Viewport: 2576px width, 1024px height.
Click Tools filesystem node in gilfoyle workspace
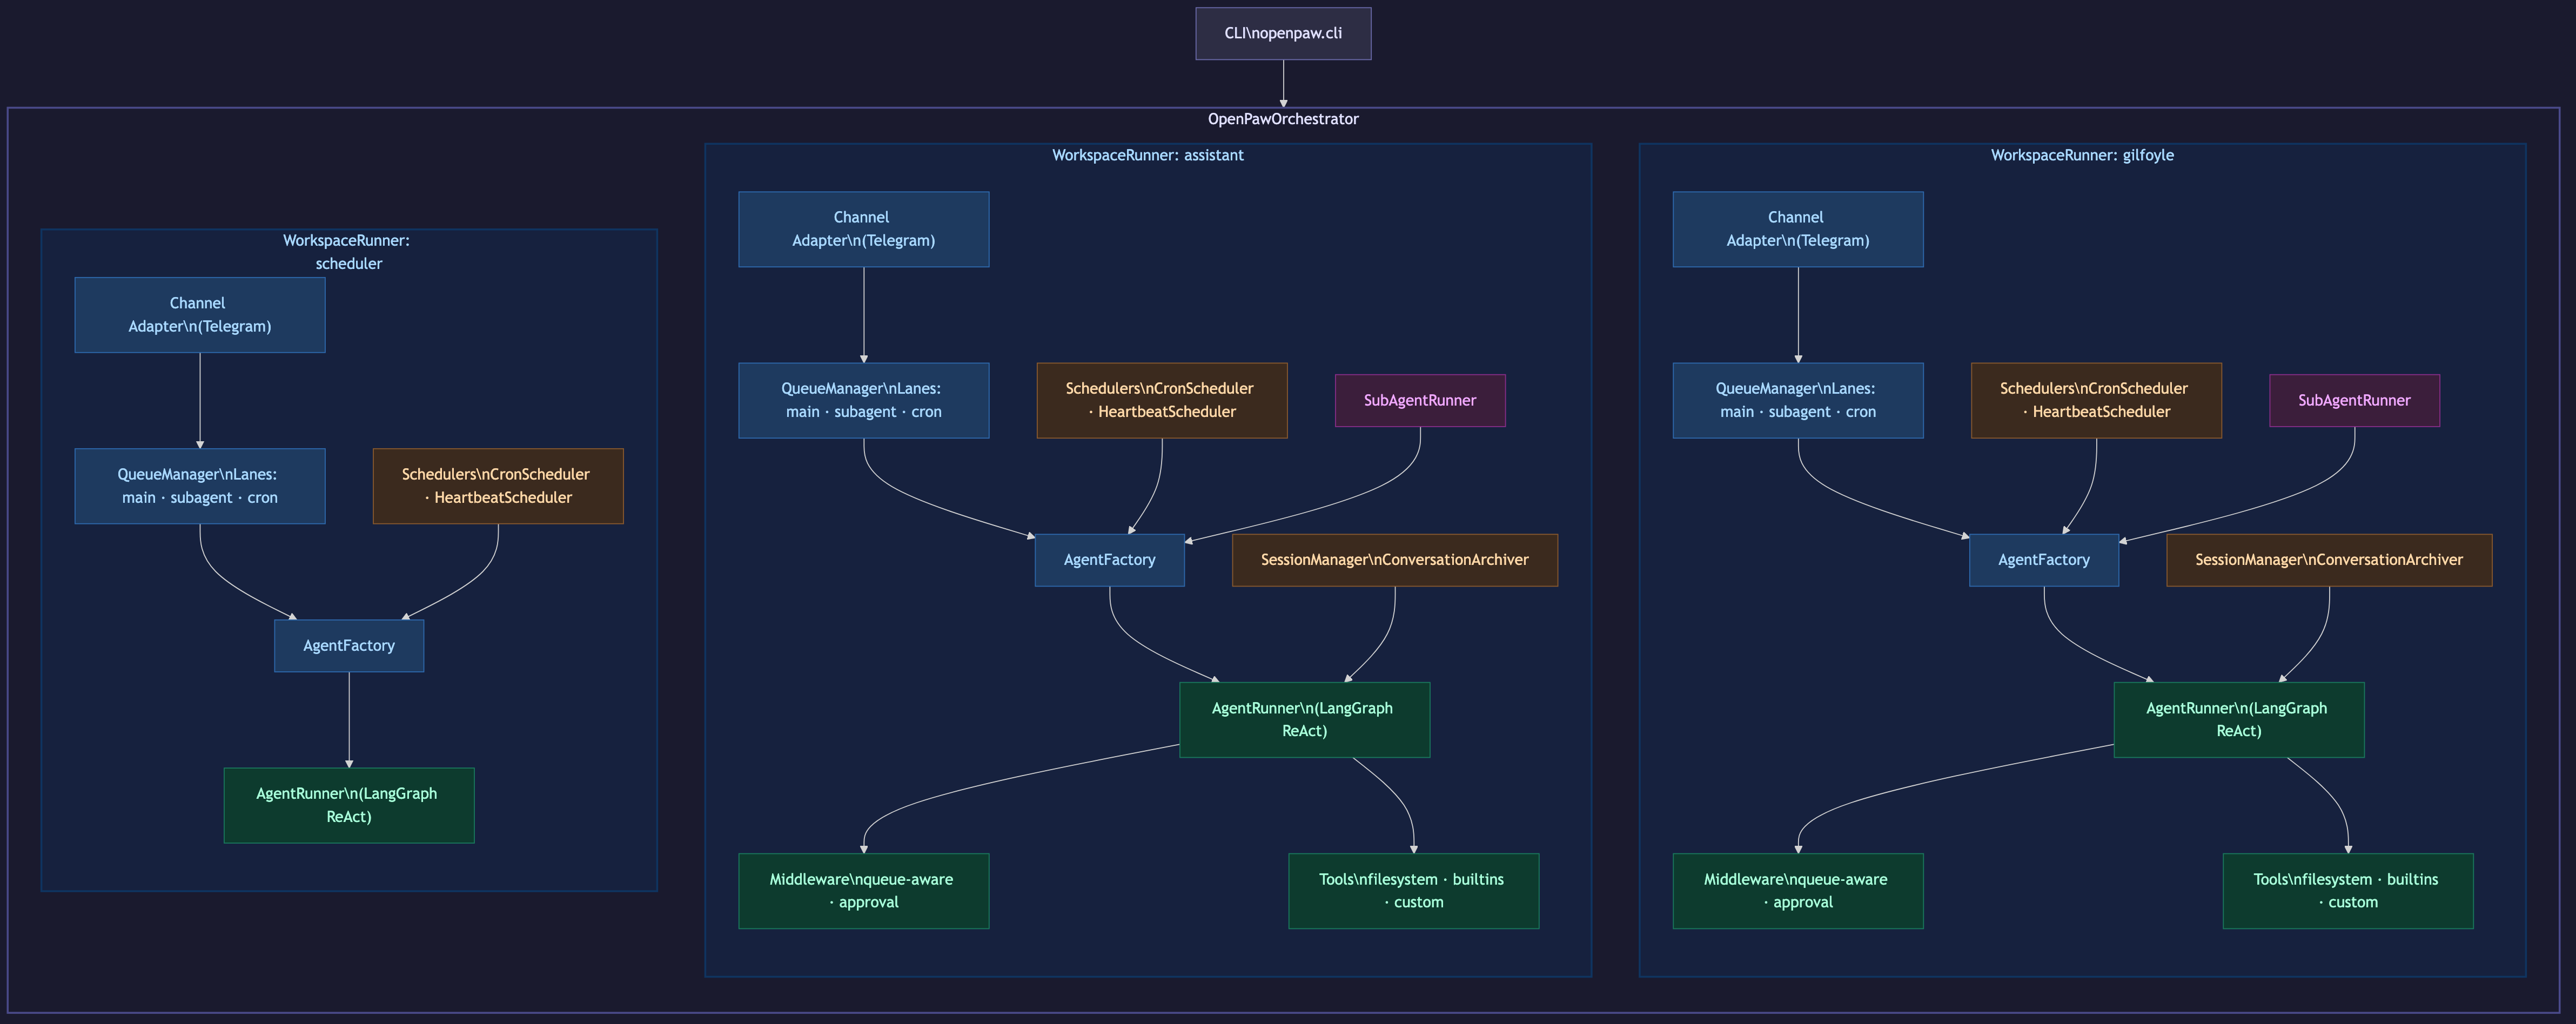pos(2347,891)
